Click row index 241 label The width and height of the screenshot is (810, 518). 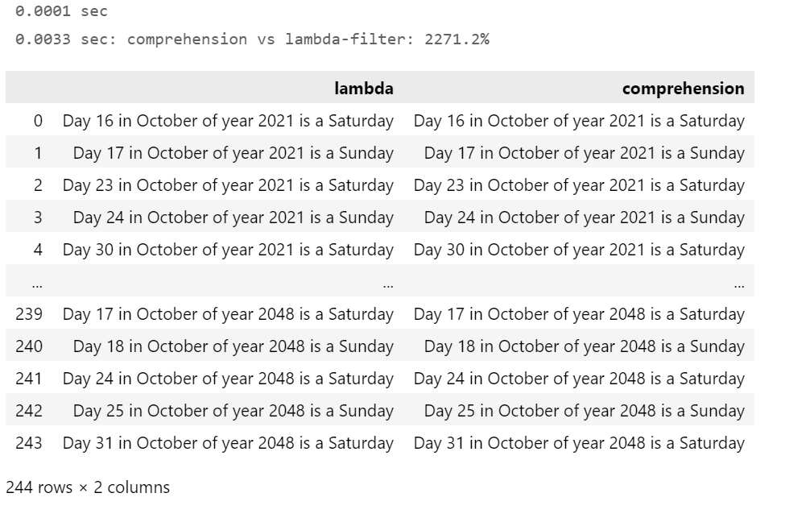[29, 379]
